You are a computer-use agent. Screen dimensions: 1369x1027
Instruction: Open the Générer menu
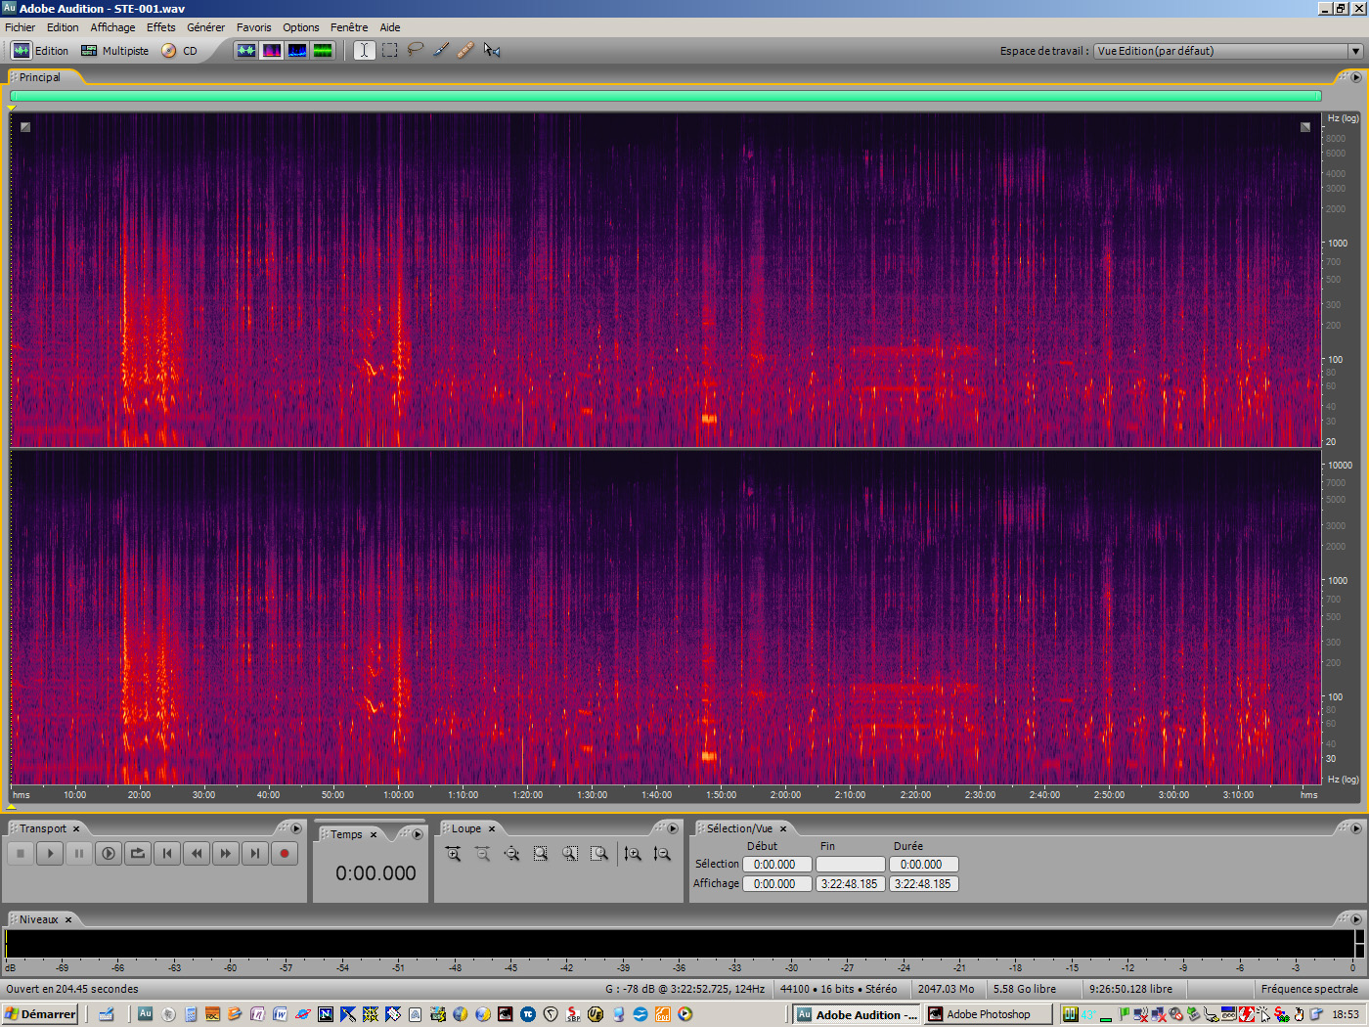(206, 27)
